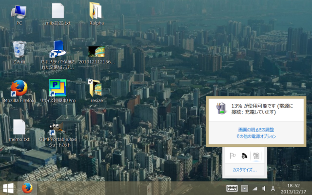Image resolution: width=312 pixels, height=195 pixels.
Task: Open カスタマイズ... link in tray overflow
Action: 245,170
